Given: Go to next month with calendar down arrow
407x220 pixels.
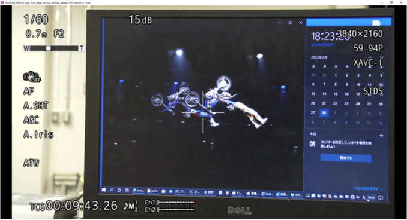Looking at the screenshot, I should click(x=381, y=57).
